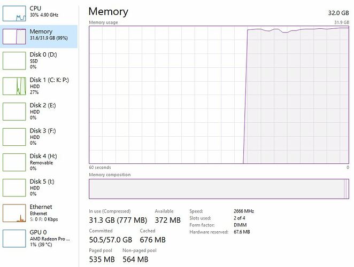The height and width of the screenshot is (267, 354).
Task: Choose Disk 3 (F:) graph icon
Action: click(14, 137)
